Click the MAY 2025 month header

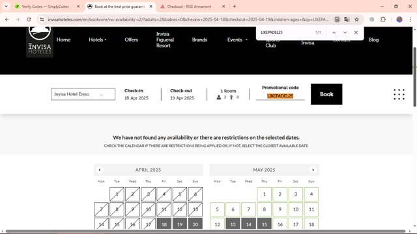pos(264,170)
